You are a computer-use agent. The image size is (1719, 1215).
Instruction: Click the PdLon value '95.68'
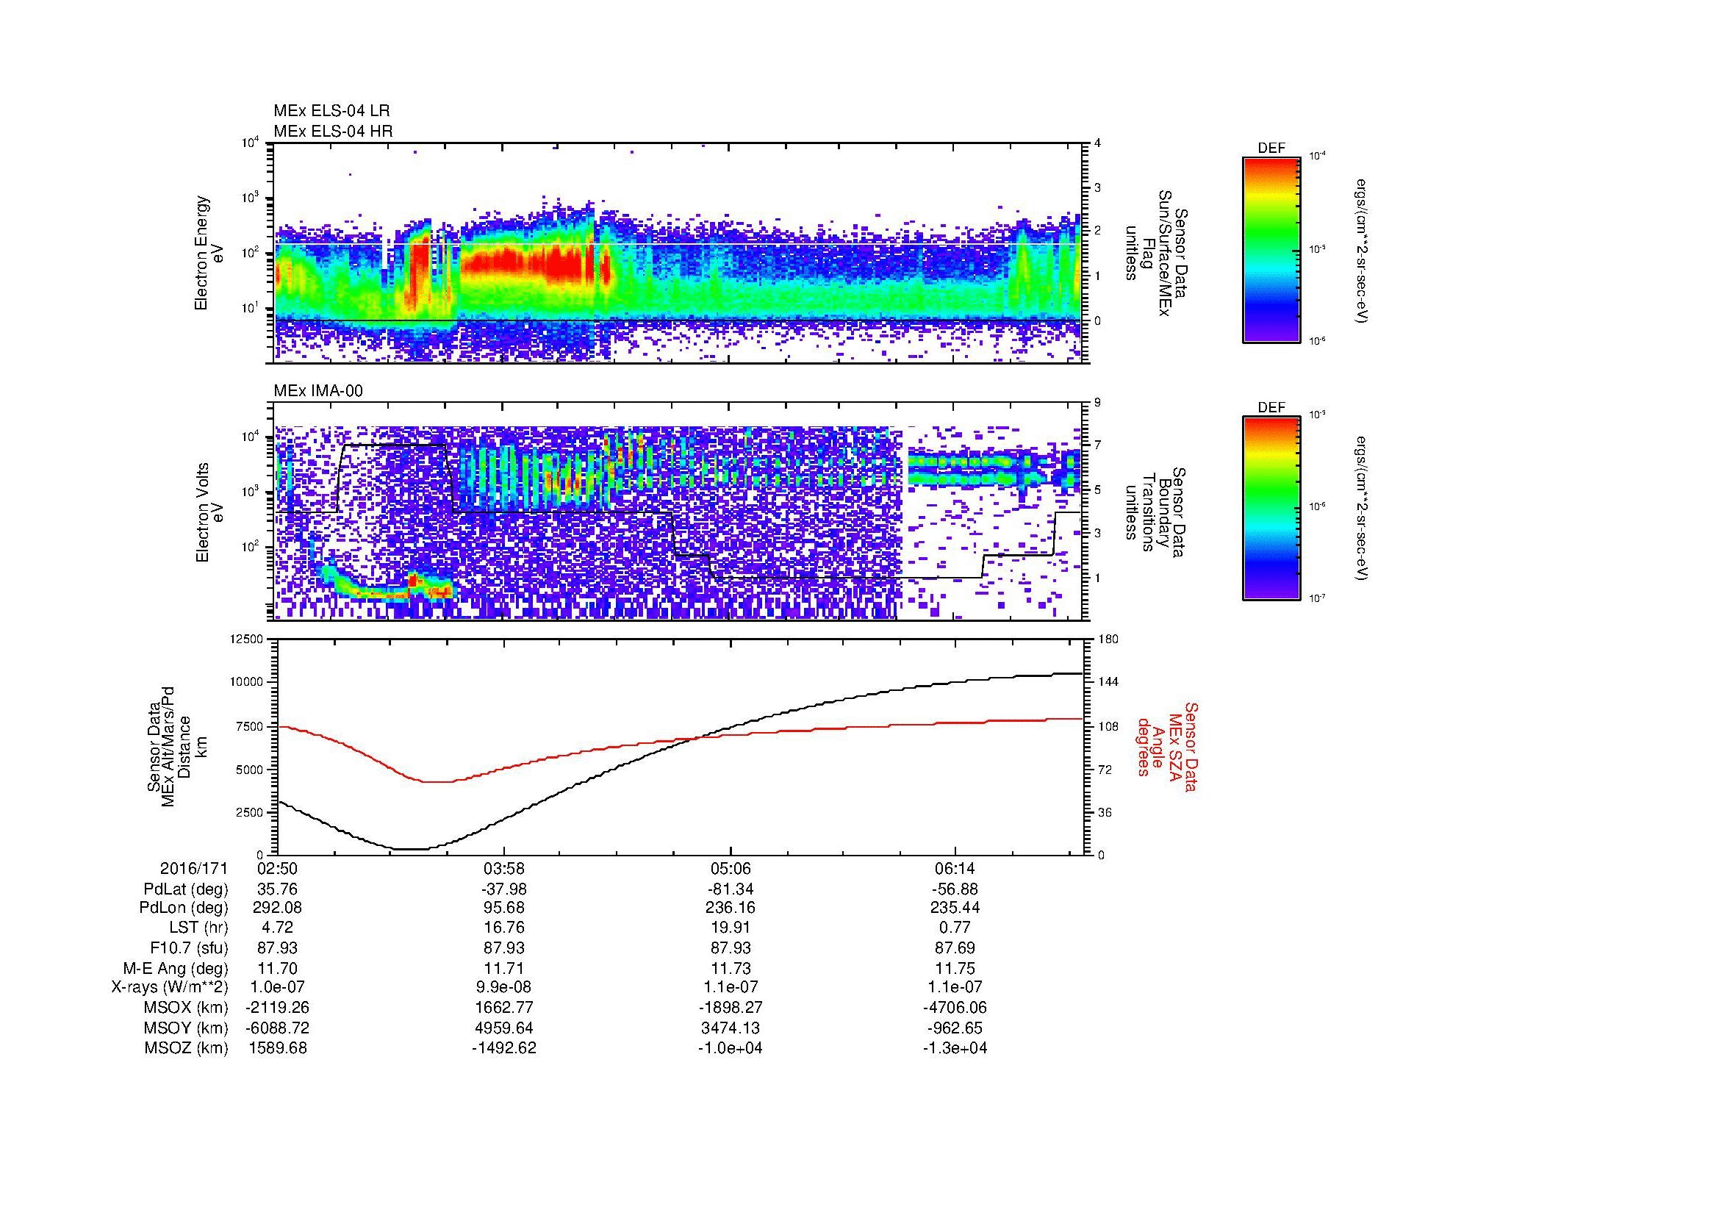[504, 908]
